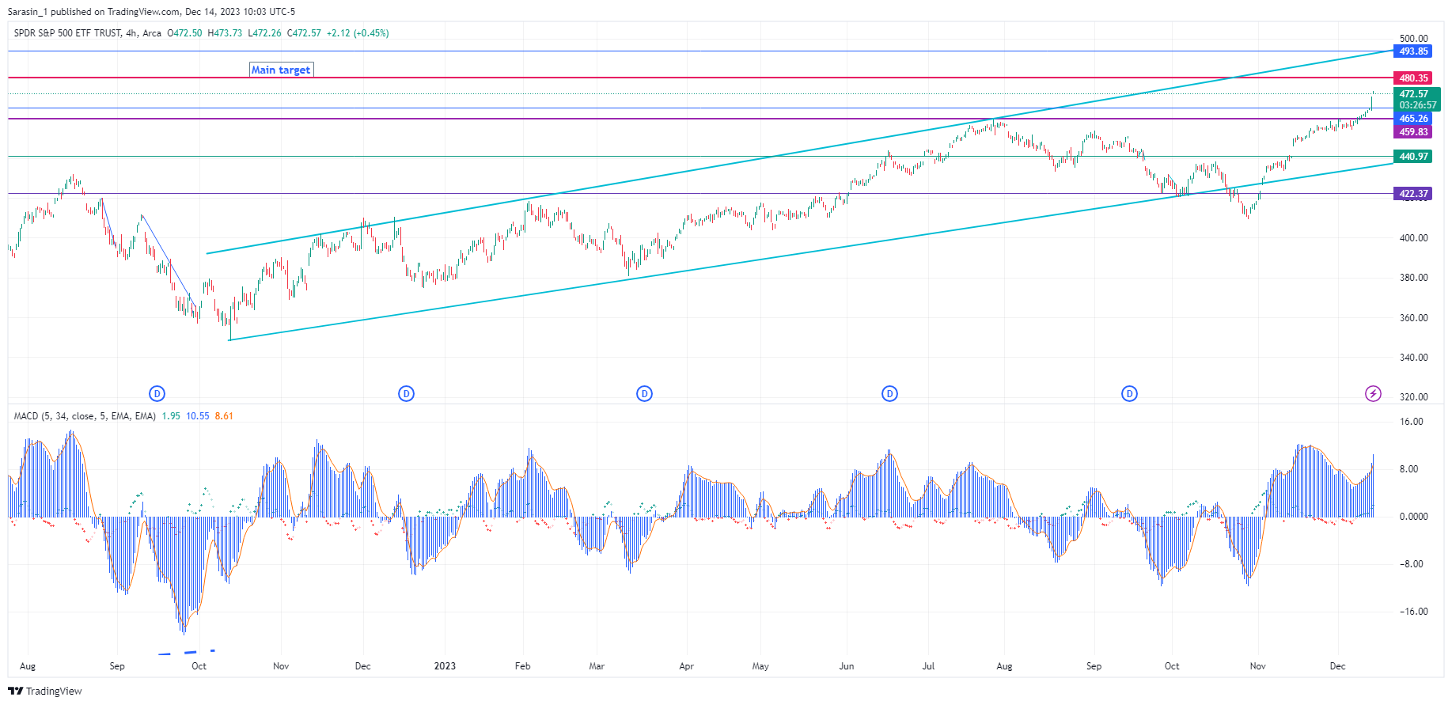The image size is (1452, 705).
Task: Click the close value C472.57
Action: click(x=304, y=33)
